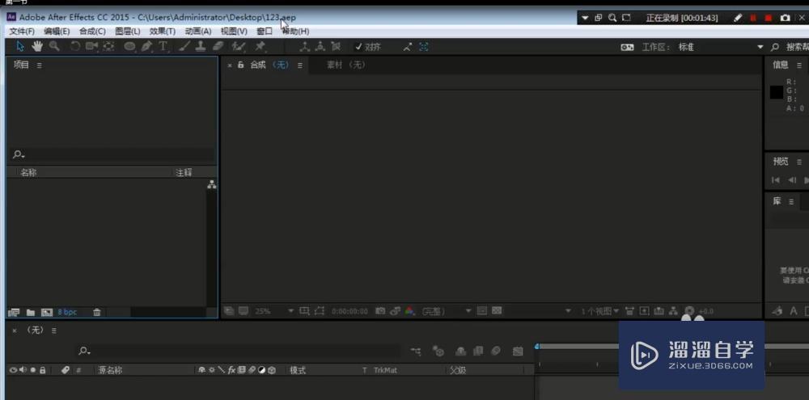Select the Hand tool
Screen dimensions: 809x400
pos(37,46)
